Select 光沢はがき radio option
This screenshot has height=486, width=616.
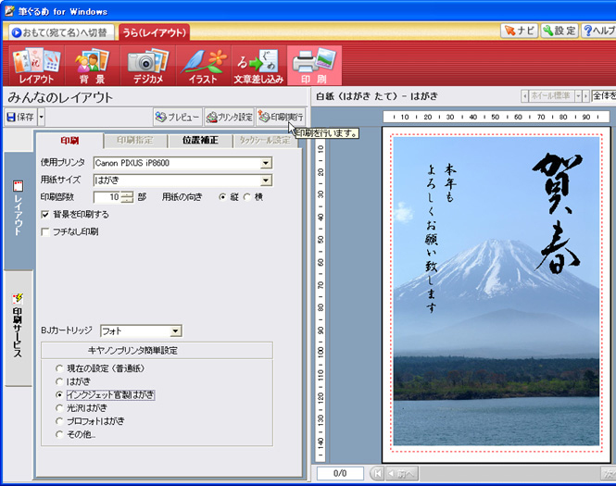[x=60, y=407]
